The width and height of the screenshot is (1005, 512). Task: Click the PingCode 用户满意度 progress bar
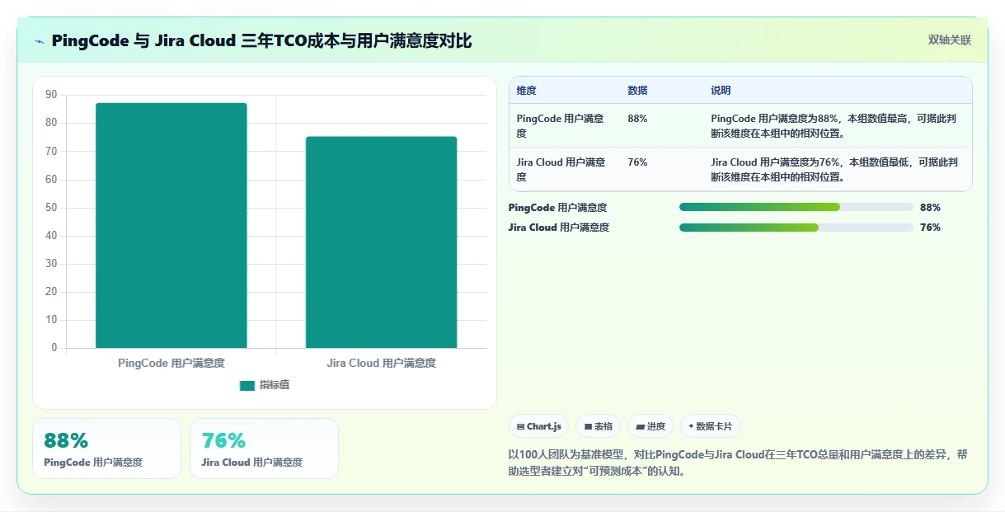796,207
